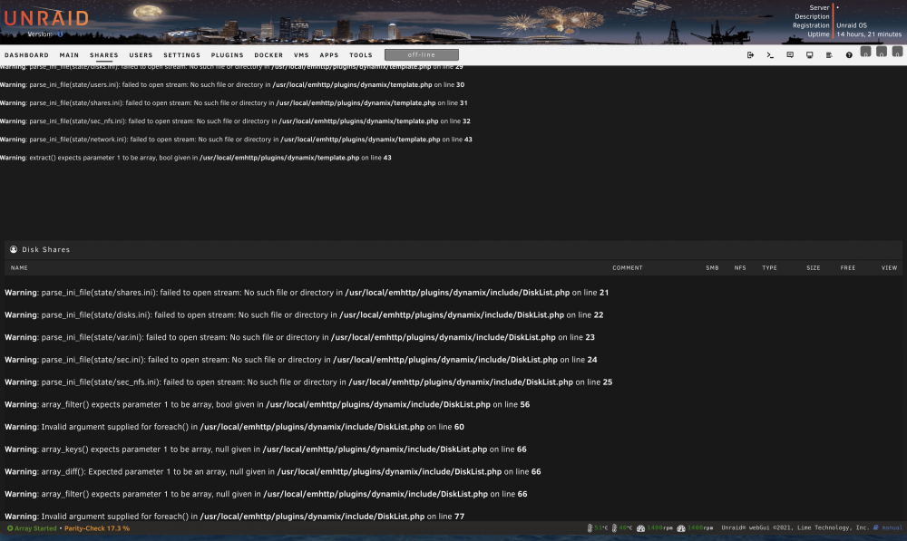Image resolution: width=907 pixels, height=541 pixels.
Task: Click the UNRAID logo
Action: click(46, 18)
